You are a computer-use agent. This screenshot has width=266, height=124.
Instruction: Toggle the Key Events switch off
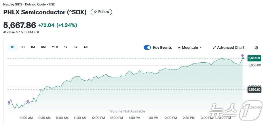point(147,48)
